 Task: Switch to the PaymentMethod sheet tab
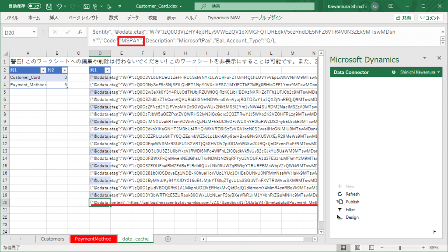point(93,239)
